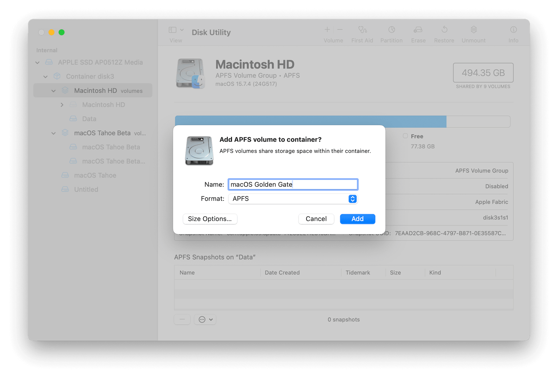Viewport: 558px width, 378px height.
Task: Click the Container disk3 cube icon
Action: pyautogui.click(x=57, y=76)
